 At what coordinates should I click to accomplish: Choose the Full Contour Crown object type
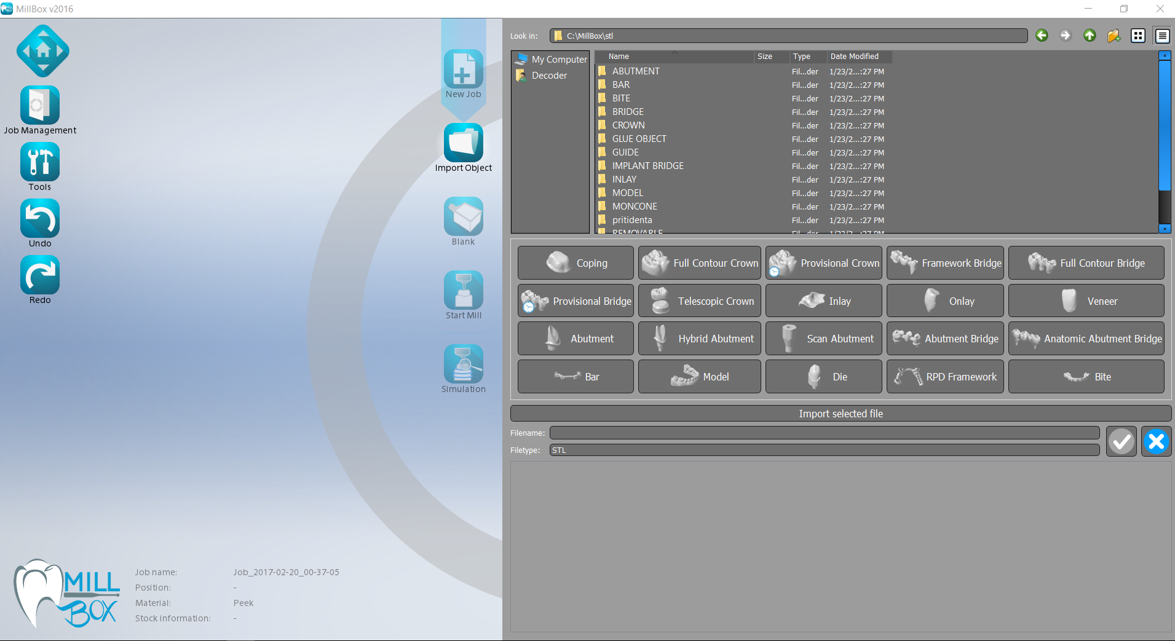[699, 262]
